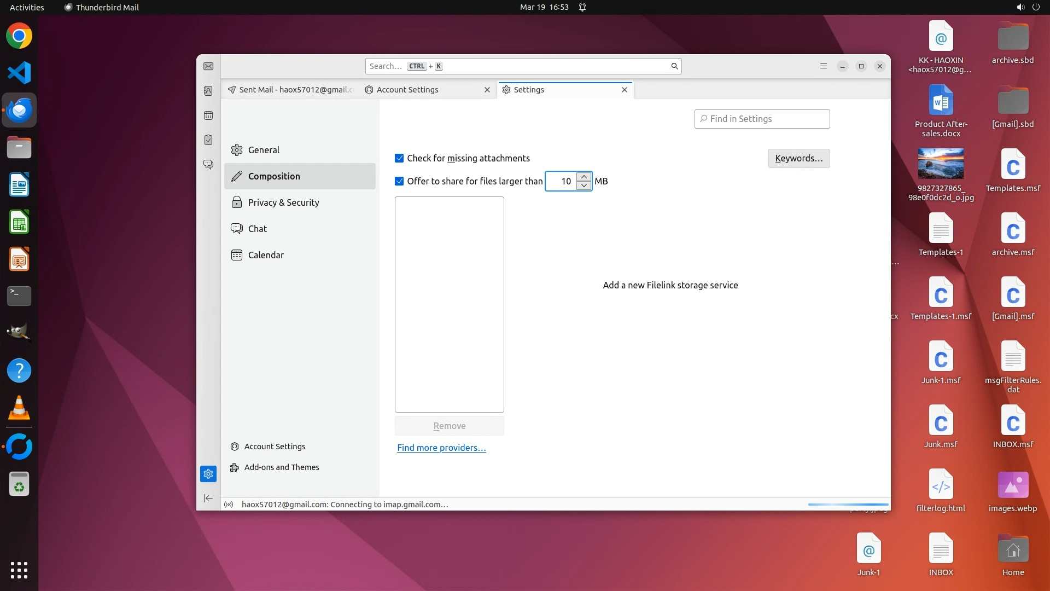Image resolution: width=1050 pixels, height=591 pixels.
Task: Collapse the spaces toolbar
Action: point(208,498)
